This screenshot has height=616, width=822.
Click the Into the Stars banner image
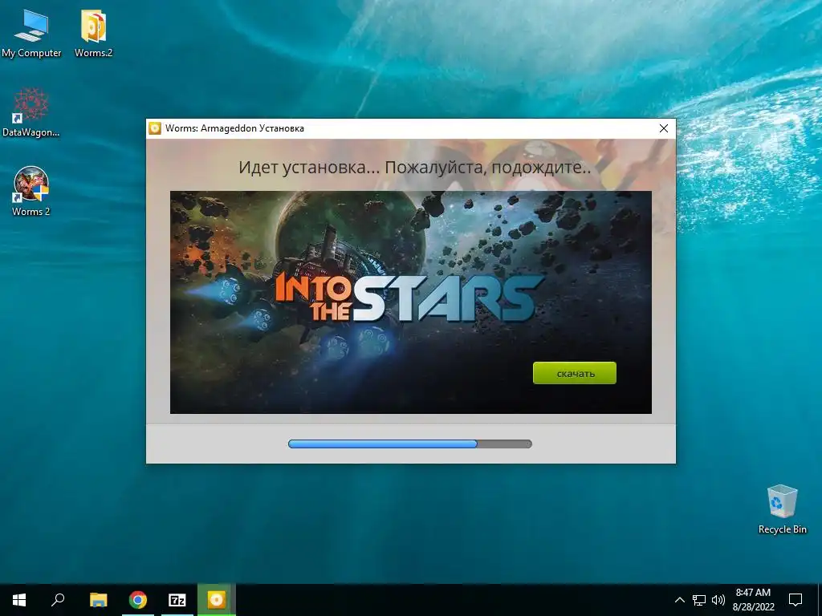[410, 302]
